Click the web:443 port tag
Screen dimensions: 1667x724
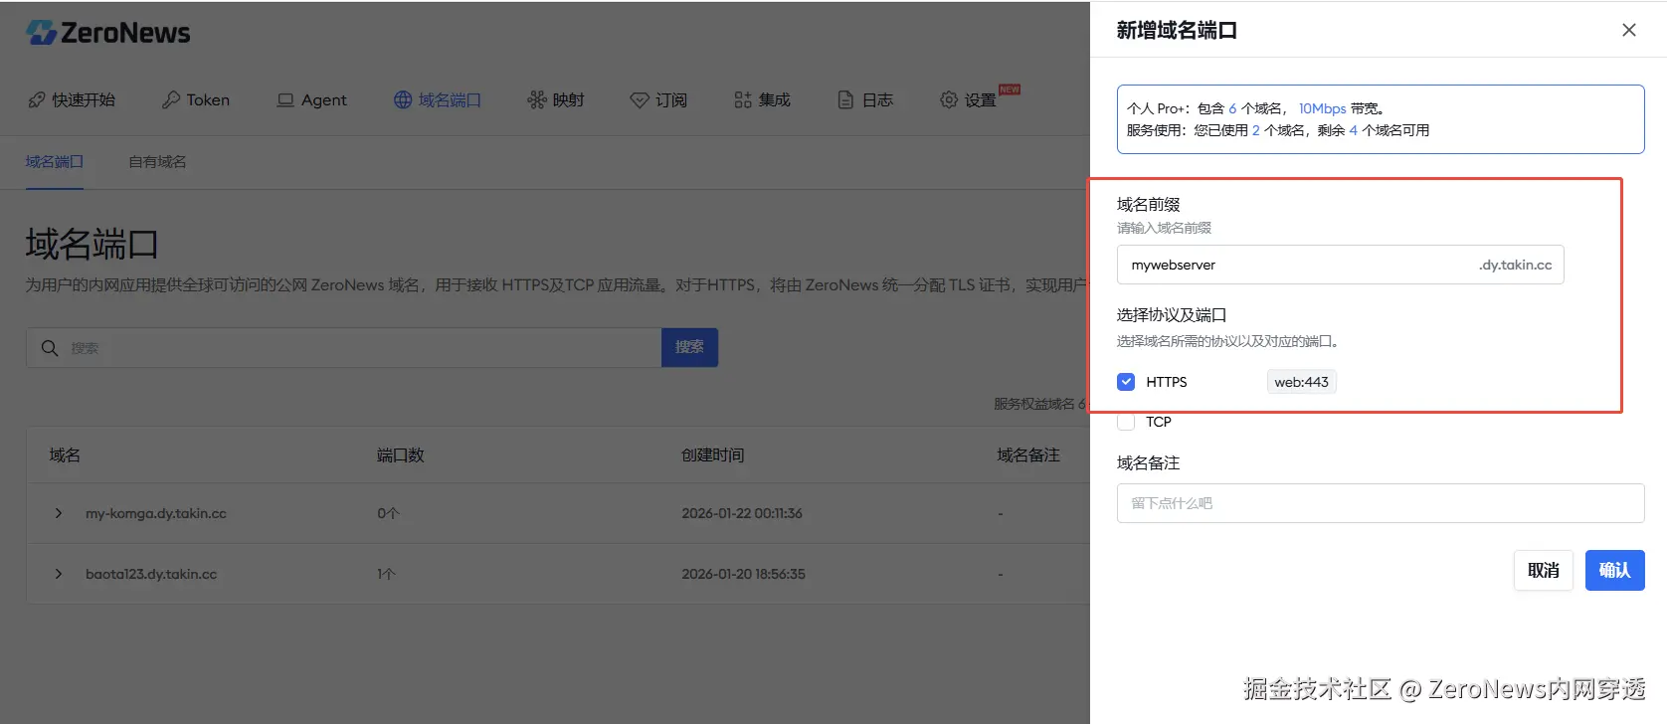click(x=1301, y=382)
